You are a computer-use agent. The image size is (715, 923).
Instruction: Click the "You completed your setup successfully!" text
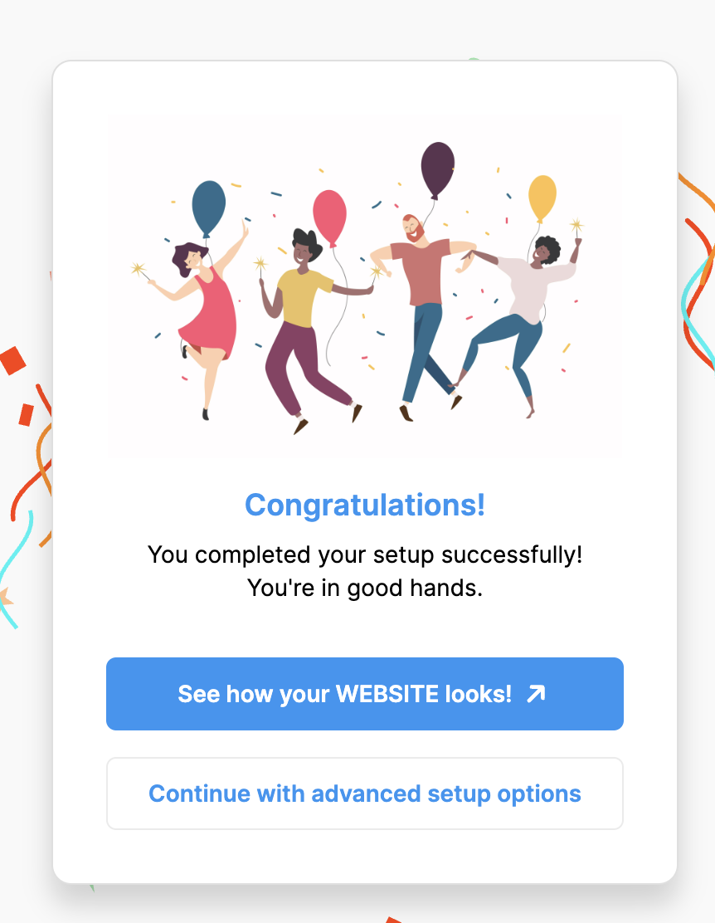tap(364, 554)
